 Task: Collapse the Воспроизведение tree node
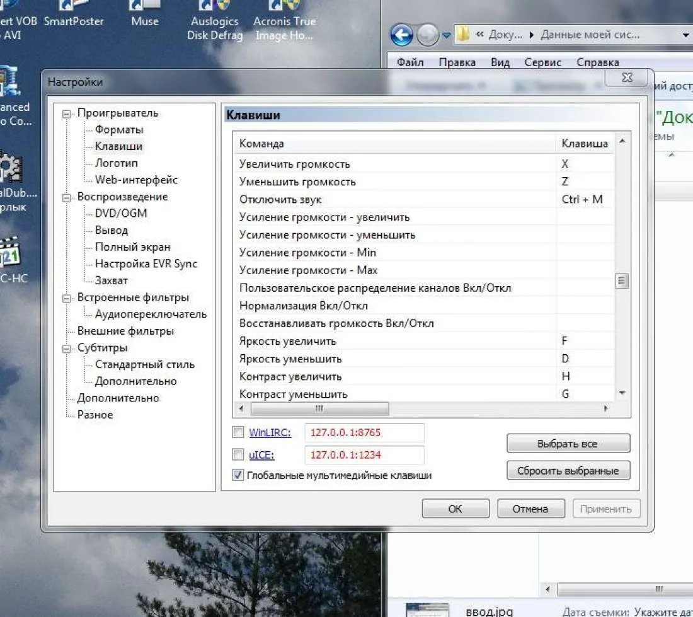point(66,197)
